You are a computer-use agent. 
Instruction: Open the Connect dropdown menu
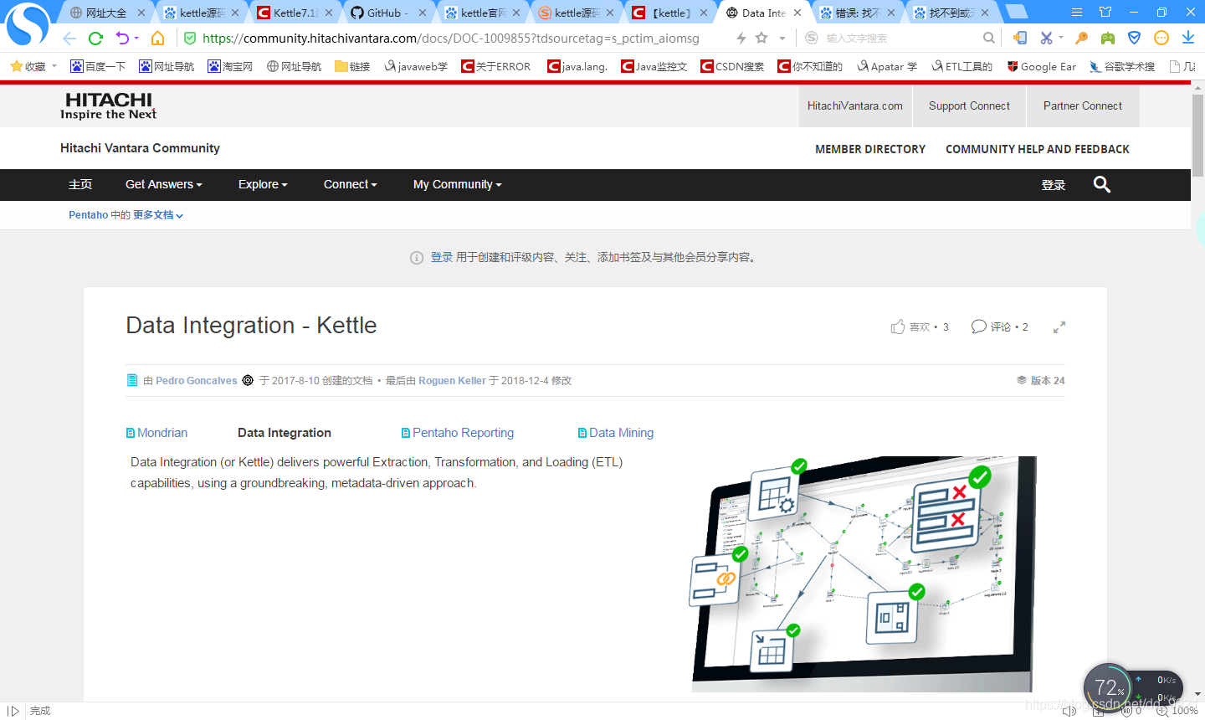coord(351,184)
